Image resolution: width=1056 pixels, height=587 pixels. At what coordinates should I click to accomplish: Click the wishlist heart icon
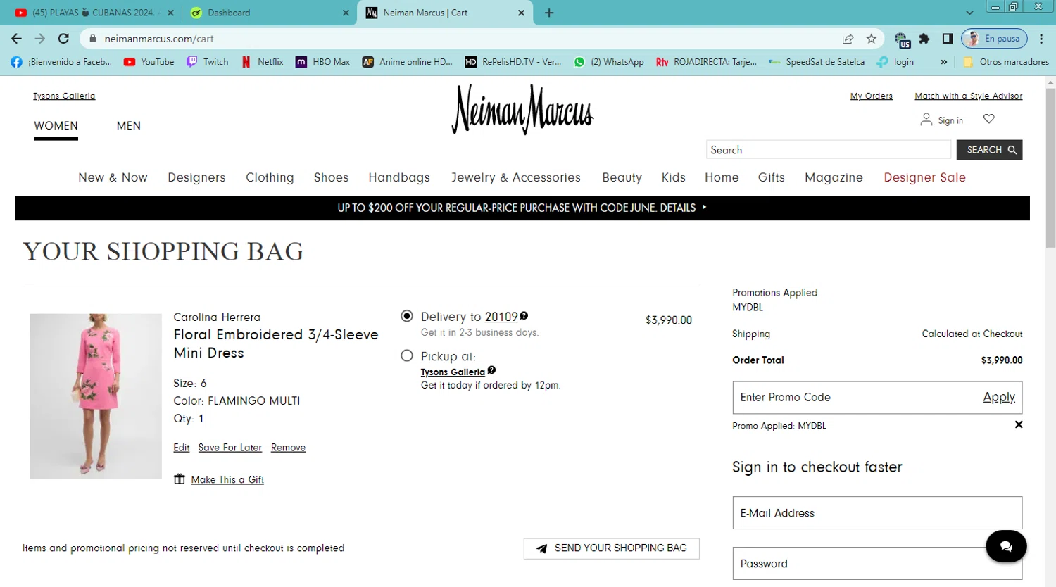tap(989, 119)
